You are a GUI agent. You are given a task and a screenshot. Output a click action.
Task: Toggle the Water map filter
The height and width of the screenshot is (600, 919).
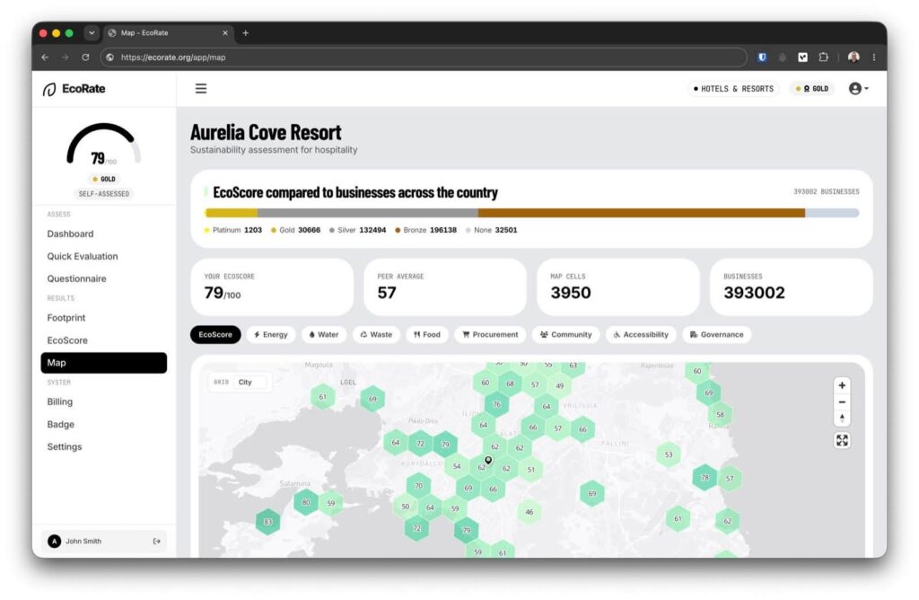323,334
